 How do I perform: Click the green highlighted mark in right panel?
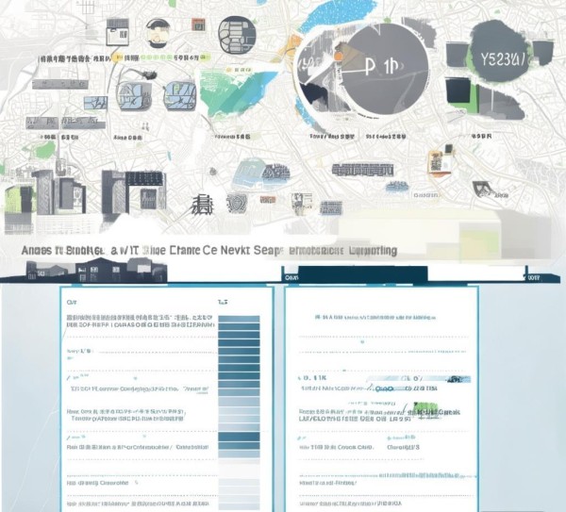425,408
